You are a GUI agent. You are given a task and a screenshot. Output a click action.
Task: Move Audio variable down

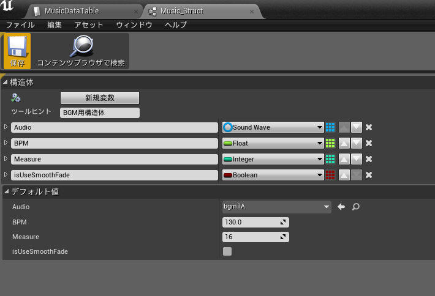click(357, 127)
